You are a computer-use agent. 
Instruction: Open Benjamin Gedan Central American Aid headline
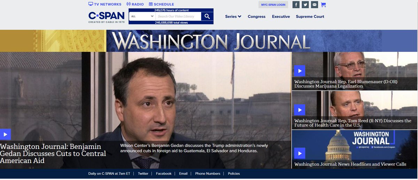point(53,154)
